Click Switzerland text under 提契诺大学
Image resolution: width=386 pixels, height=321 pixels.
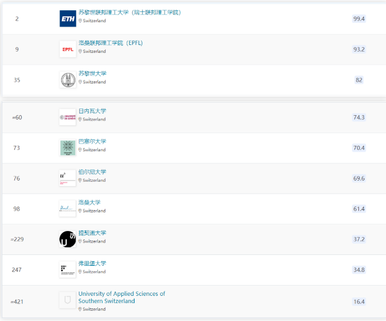click(94, 241)
